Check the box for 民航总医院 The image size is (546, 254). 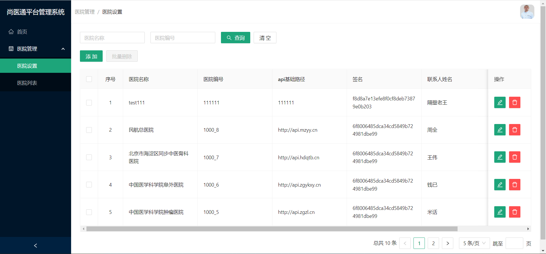pos(89,130)
